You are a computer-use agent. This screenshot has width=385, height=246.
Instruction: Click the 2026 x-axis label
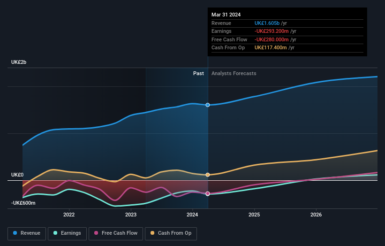[x=316, y=215]
